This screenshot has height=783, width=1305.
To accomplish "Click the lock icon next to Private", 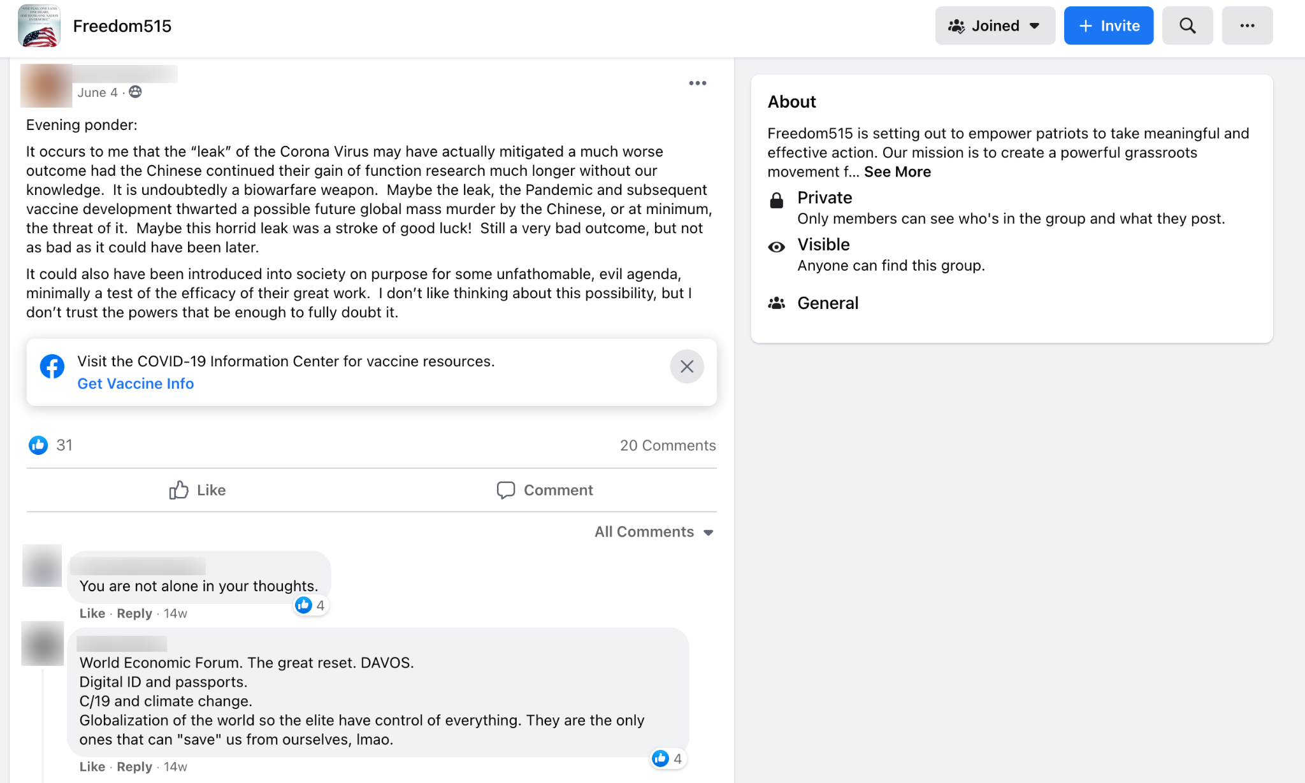I will [x=777, y=199].
